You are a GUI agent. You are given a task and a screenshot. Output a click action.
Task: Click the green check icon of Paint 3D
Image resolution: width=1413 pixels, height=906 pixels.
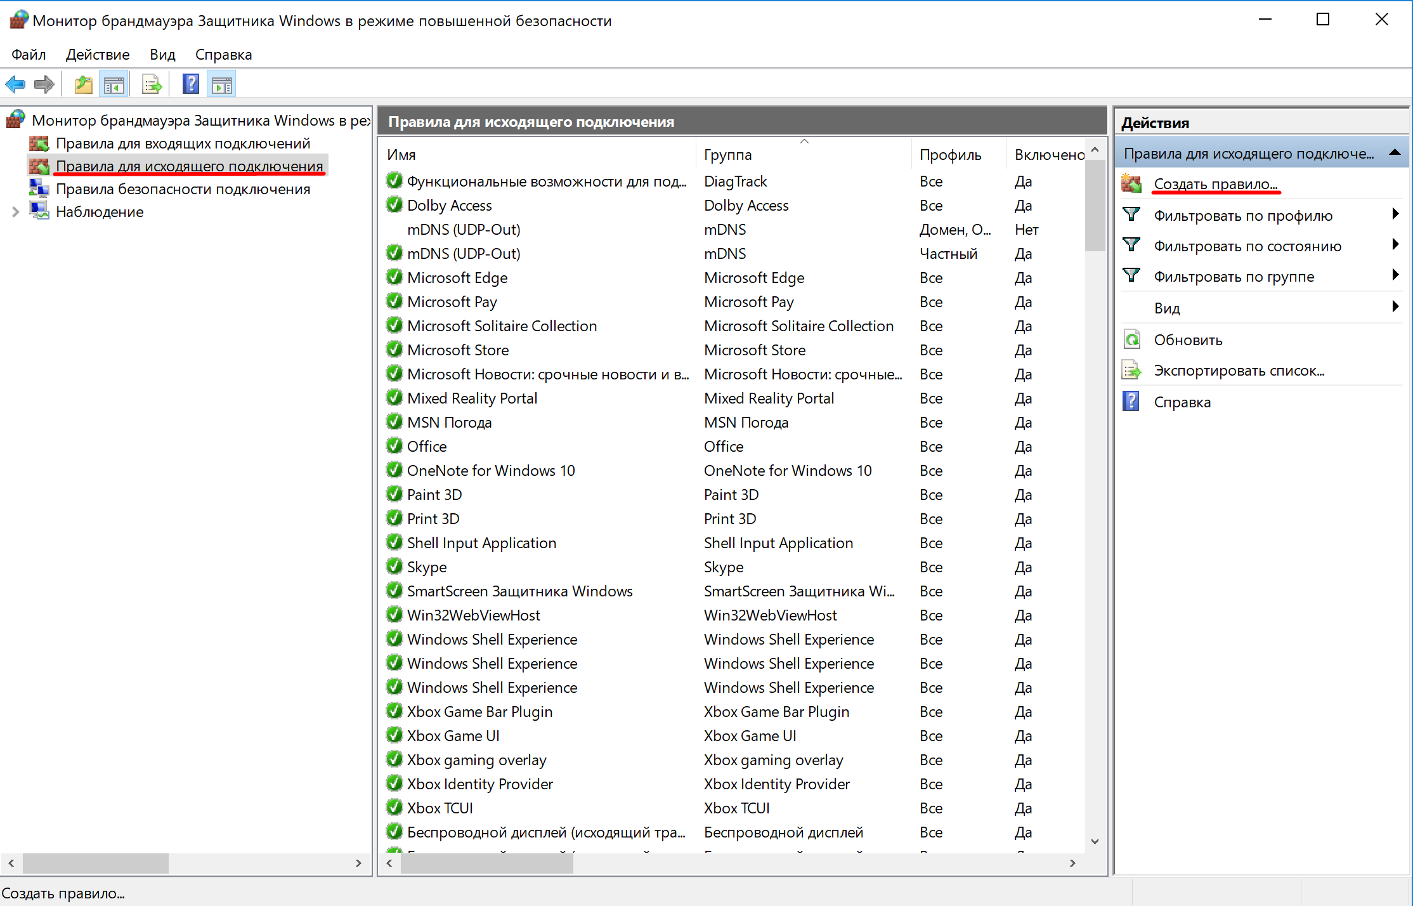pyautogui.click(x=394, y=494)
